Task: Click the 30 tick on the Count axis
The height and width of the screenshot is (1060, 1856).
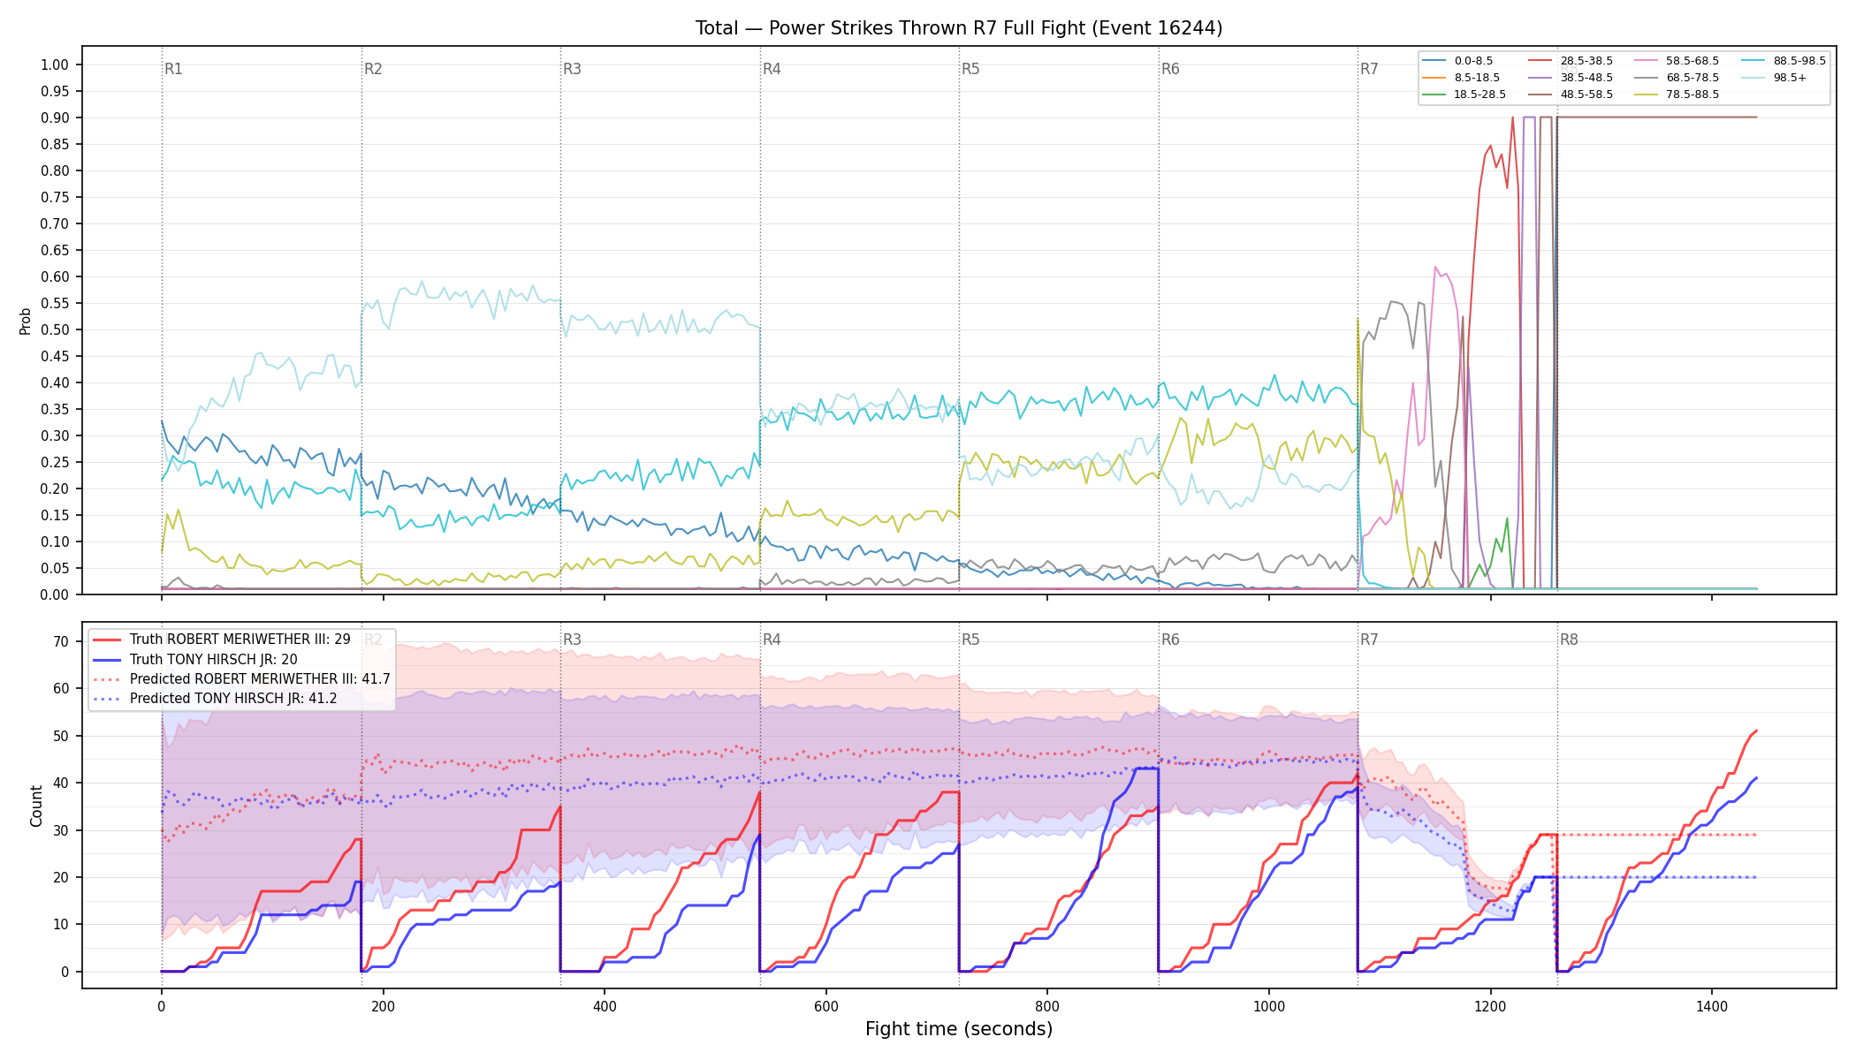Action: click(x=61, y=830)
